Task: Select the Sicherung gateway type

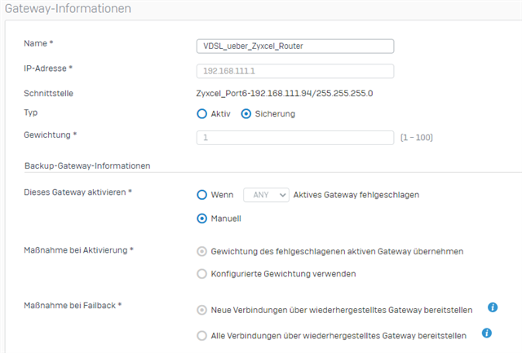Action: point(246,113)
